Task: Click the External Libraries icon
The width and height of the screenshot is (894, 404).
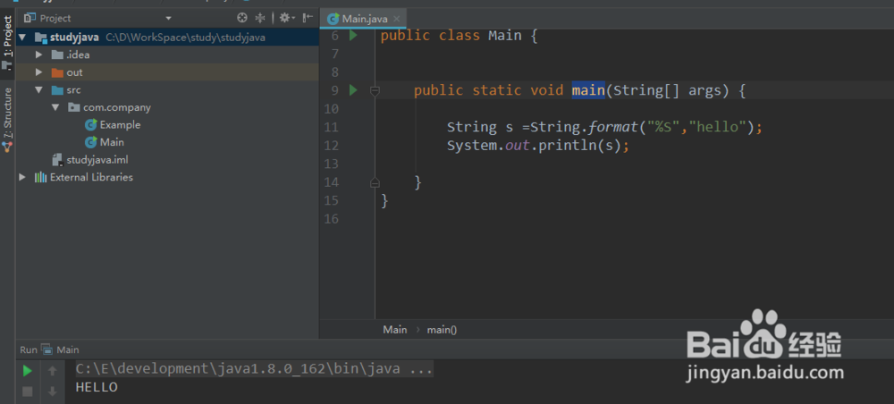Action: click(40, 177)
